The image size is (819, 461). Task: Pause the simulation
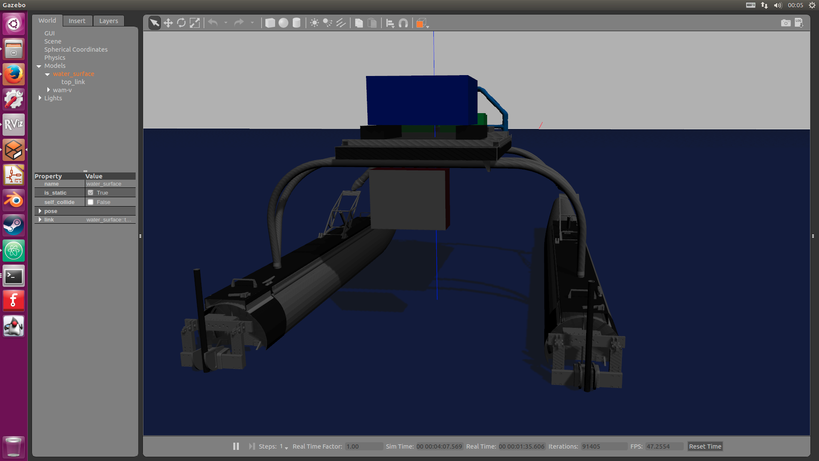click(x=236, y=446)
